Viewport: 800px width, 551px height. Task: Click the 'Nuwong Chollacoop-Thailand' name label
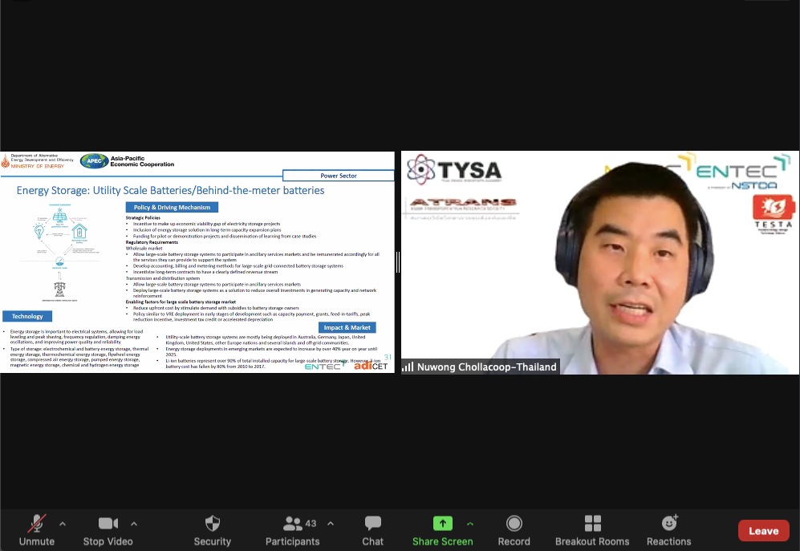(x=487, y=367)
